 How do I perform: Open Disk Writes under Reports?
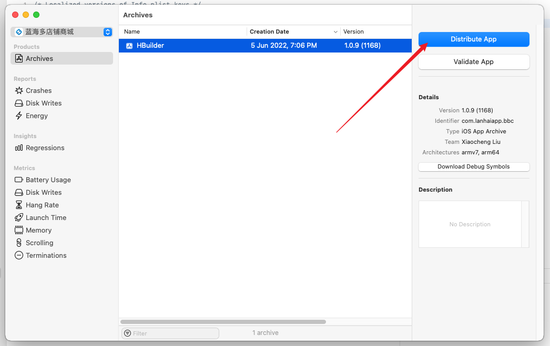click(44, 103)
